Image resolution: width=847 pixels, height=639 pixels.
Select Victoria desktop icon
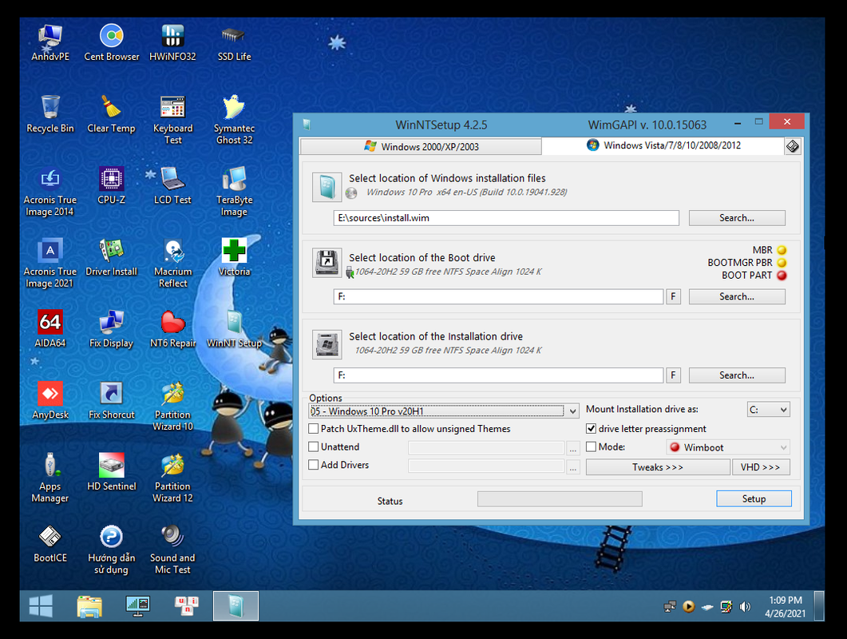click(234, 257)
